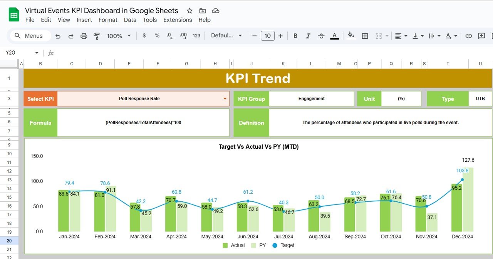Open vertical align options

pos(417,36)
